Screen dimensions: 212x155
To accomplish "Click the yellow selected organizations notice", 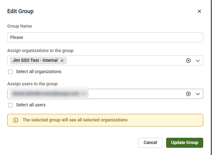I will coord(105,120).
